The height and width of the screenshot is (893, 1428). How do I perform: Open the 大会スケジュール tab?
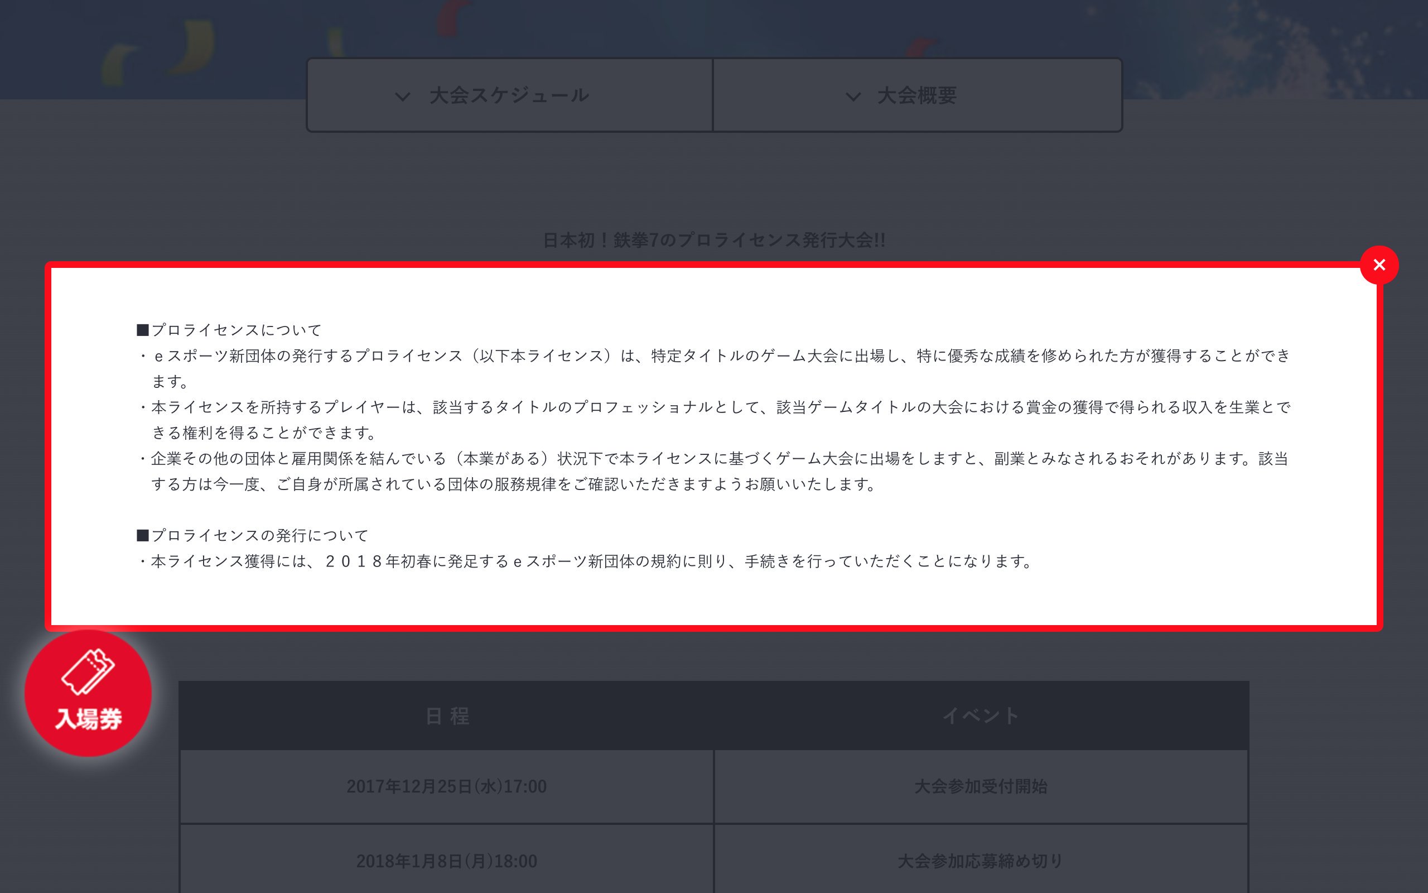[x=509, y=95]
